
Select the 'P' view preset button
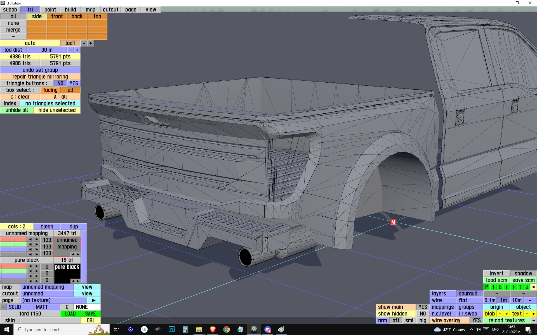[x=487, y=287]
